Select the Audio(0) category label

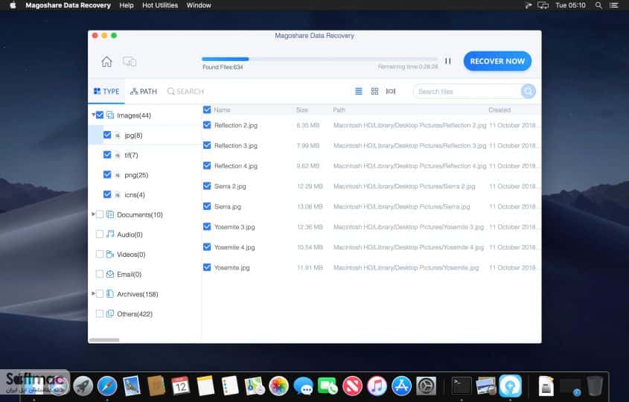pos(130,234)
